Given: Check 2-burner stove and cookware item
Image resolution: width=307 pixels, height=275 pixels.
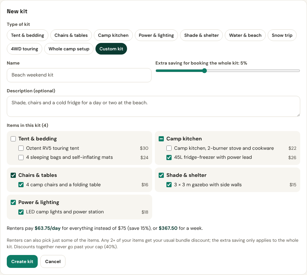Looking at the screenshot, I should pos(169,148).
